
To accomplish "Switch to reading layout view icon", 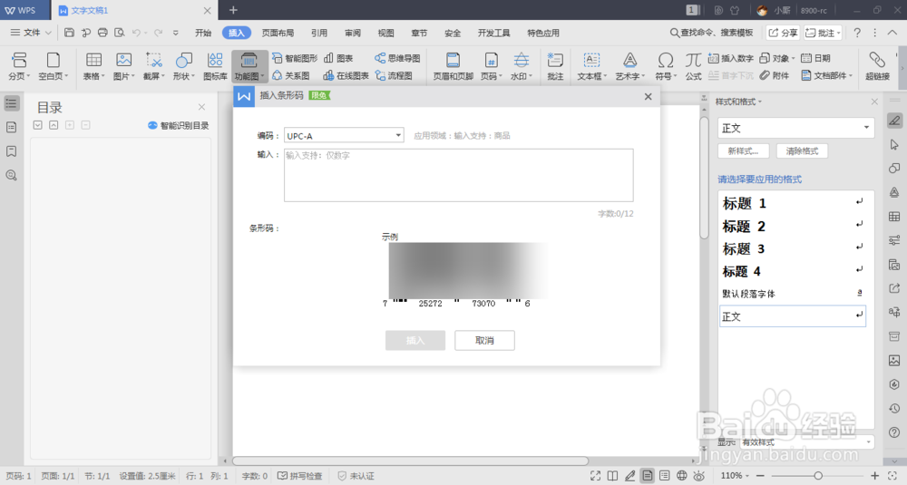I will tap(612, 475).
